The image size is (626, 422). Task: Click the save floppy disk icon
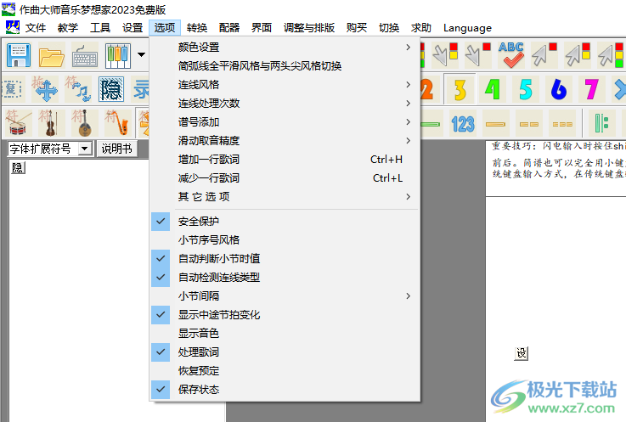[19, 55]
